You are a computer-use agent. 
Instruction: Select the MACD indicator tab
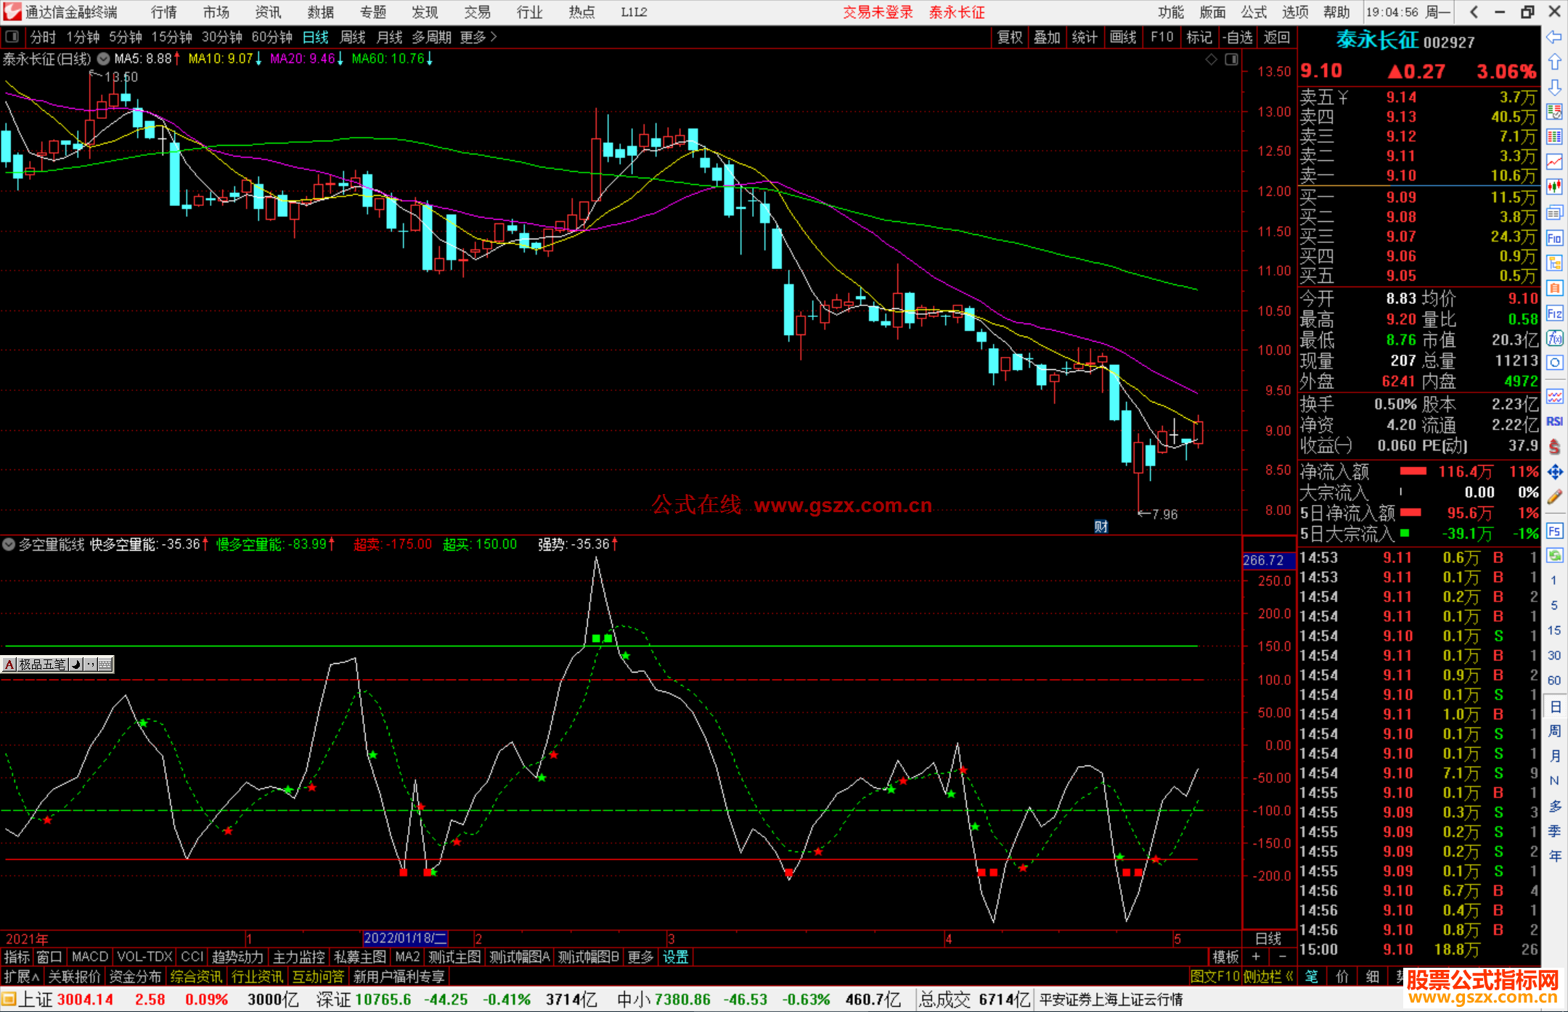click(90, 957)
